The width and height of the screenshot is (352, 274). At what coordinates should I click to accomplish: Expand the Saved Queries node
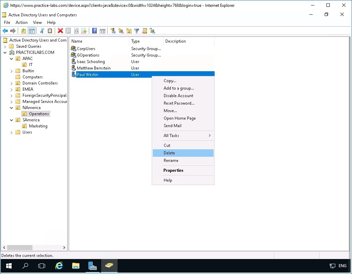pyautogui.click(x=5, y=47)
